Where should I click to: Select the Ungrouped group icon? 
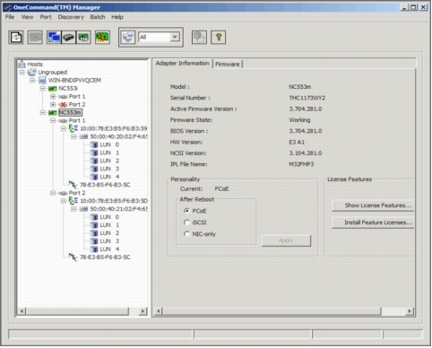pos(32,72)
